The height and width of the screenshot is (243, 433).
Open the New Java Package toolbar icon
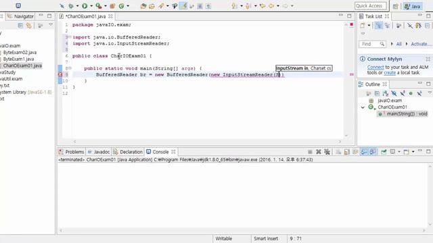coord(112,6)
